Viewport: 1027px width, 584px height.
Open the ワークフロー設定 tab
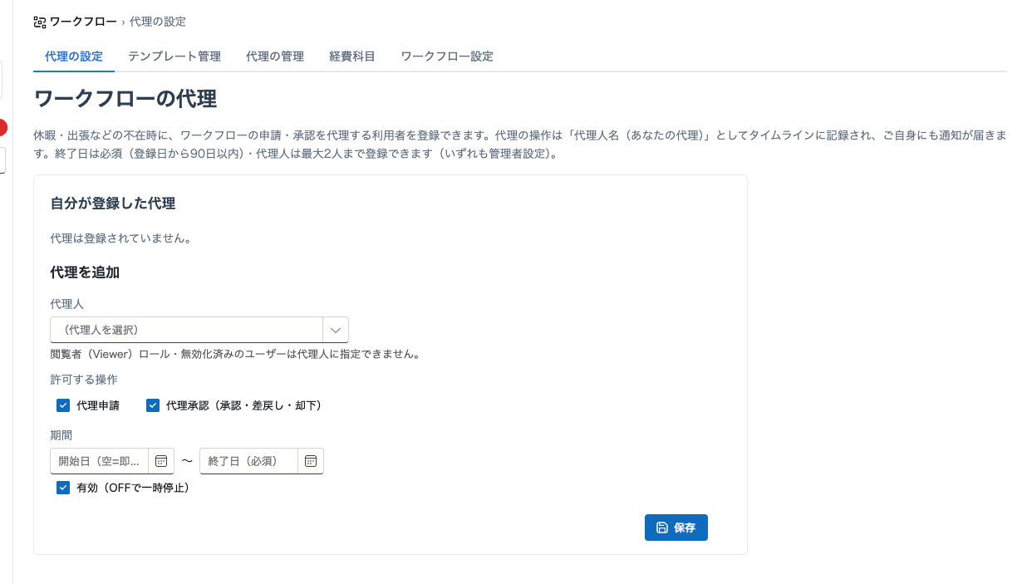click(447, 56)
